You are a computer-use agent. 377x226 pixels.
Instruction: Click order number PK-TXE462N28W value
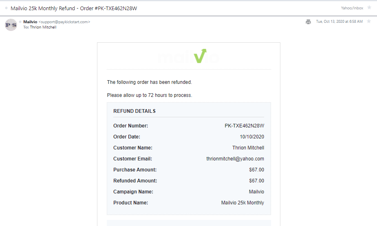tap(244, 126)
